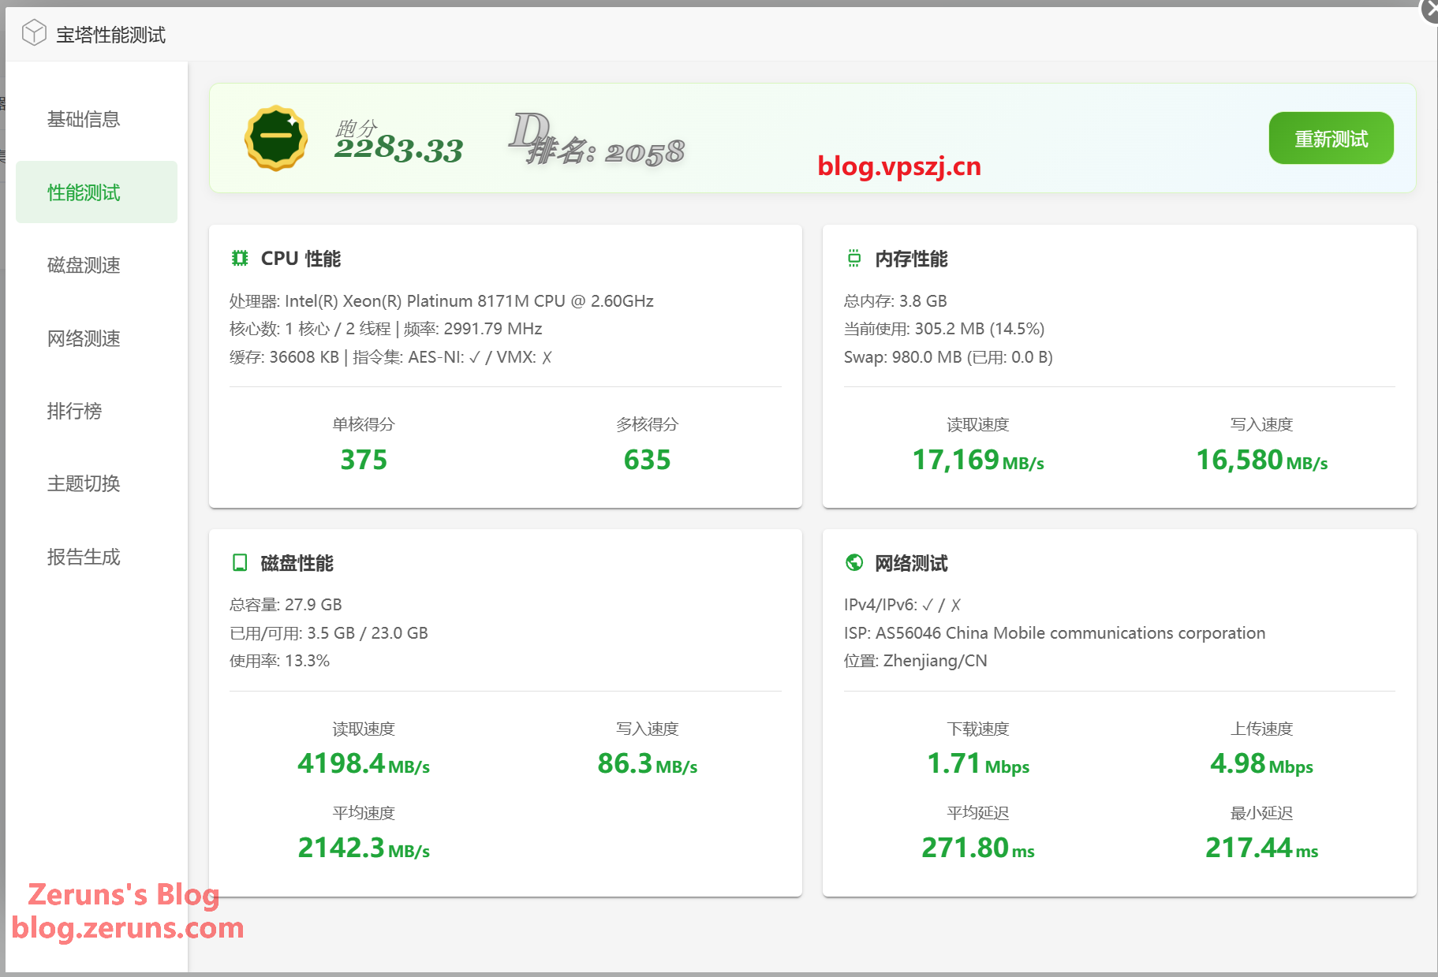Click the gold score badge icon

coord(275,138)
